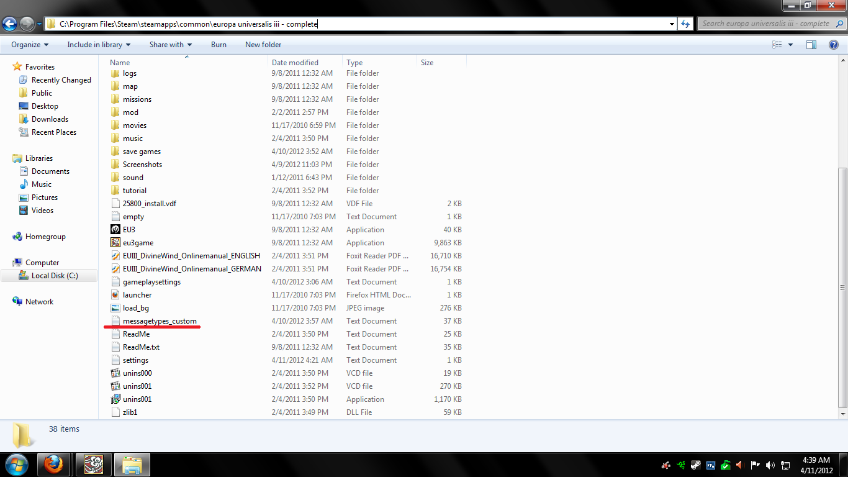
Task: Open Recently Changed in Favorites
Action: 61,80
